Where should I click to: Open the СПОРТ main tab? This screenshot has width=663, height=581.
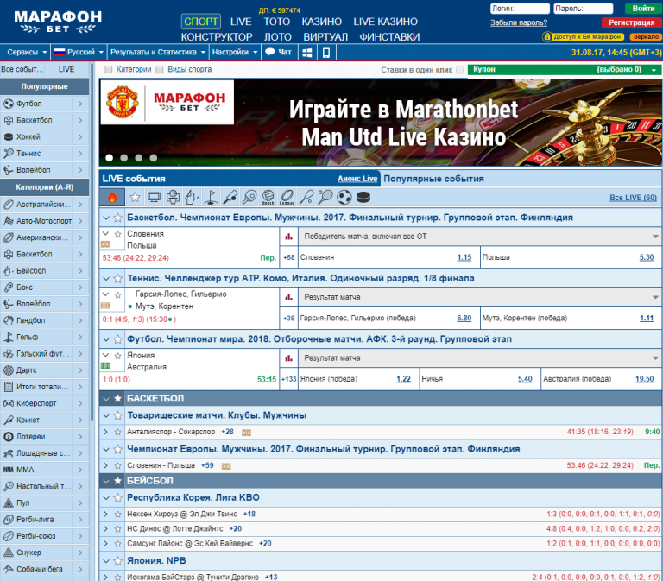click(x=201, y=22)
